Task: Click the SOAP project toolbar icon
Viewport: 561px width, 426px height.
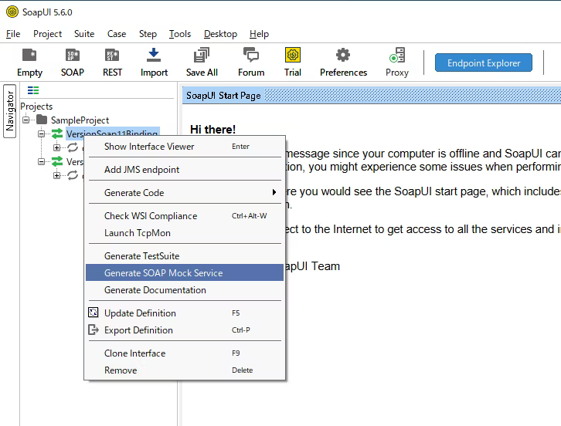Action: (x=72, y=62)
